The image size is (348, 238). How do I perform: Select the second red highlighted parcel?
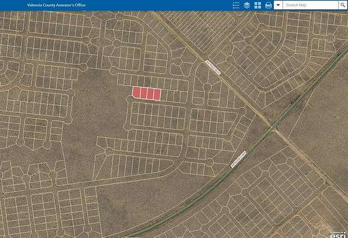coord(143,93)
